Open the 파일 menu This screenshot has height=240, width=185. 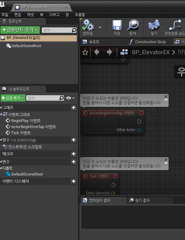(x=5, y=15)
